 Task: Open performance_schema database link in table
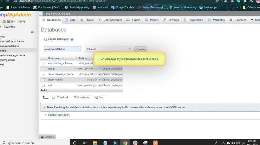pyautogui.click(x=60, y=74)
